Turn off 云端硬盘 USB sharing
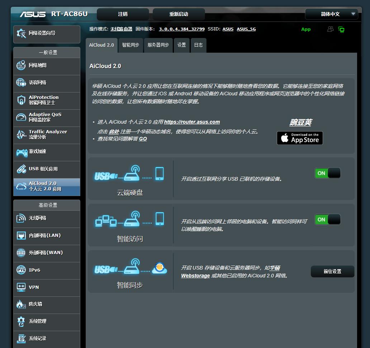Viewport: 370px width, 348px height. click(327, 173)
